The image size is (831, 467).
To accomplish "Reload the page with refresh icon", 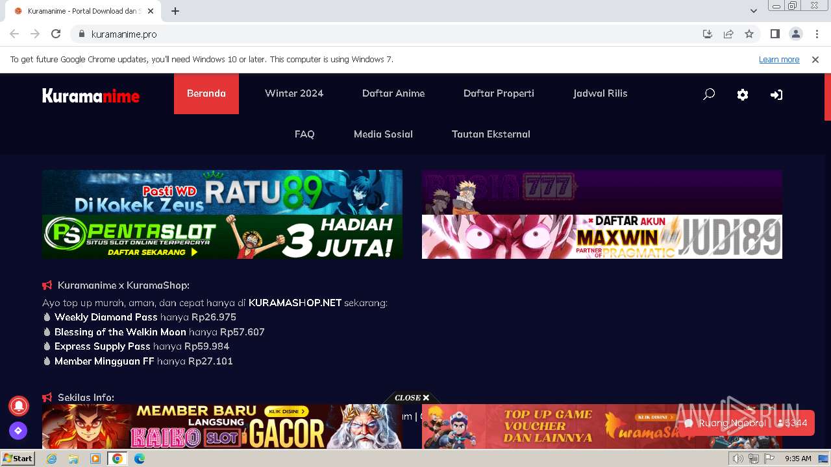I will [56, 34].
